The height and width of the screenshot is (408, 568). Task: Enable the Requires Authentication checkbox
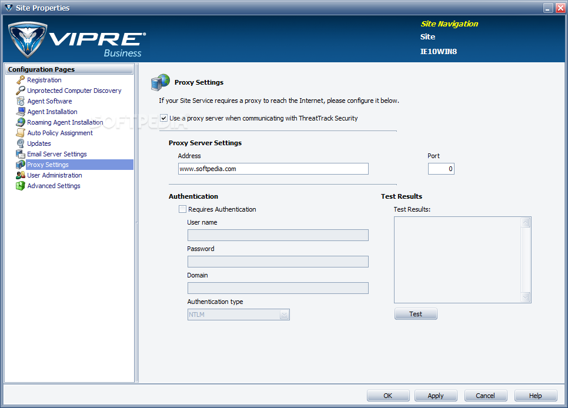182,209
